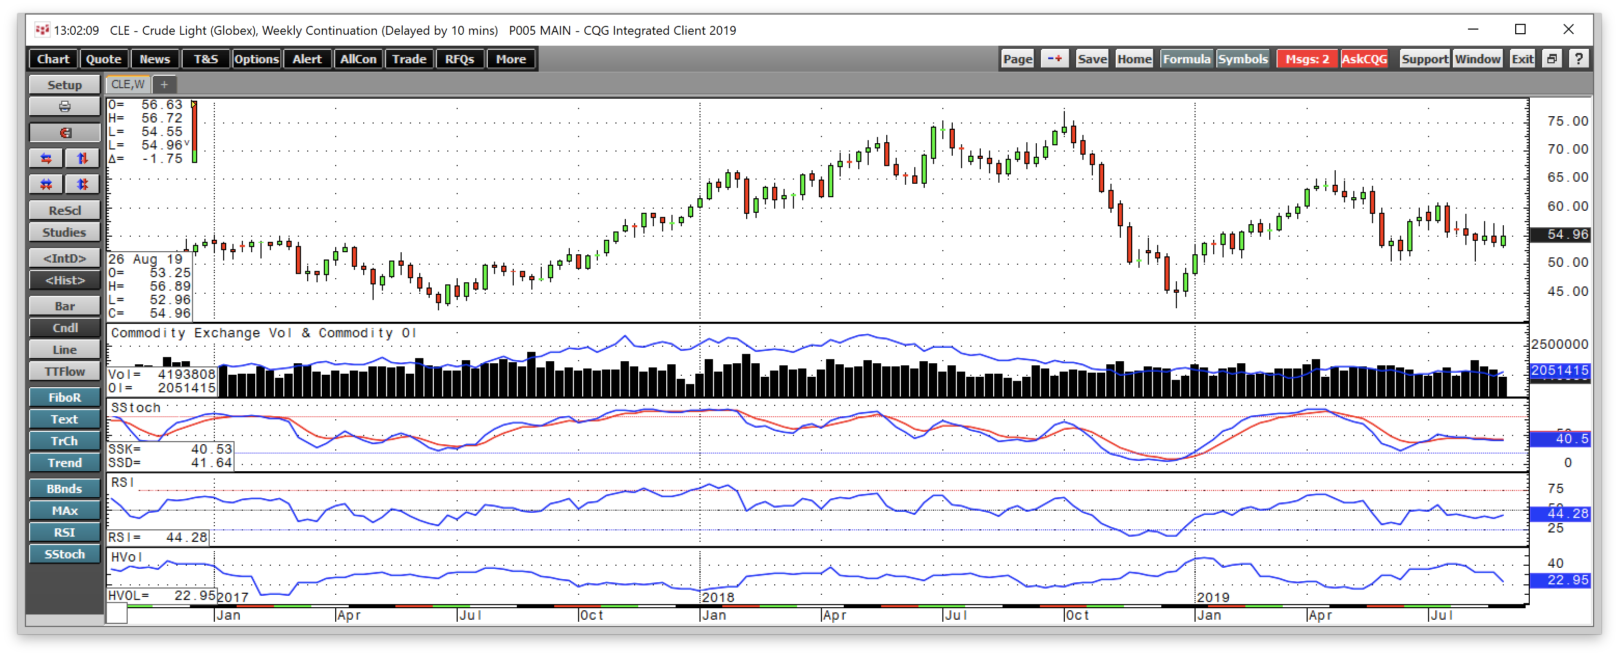
Task: Toggle the BBnds study
Action: click(x=65, y=489)
